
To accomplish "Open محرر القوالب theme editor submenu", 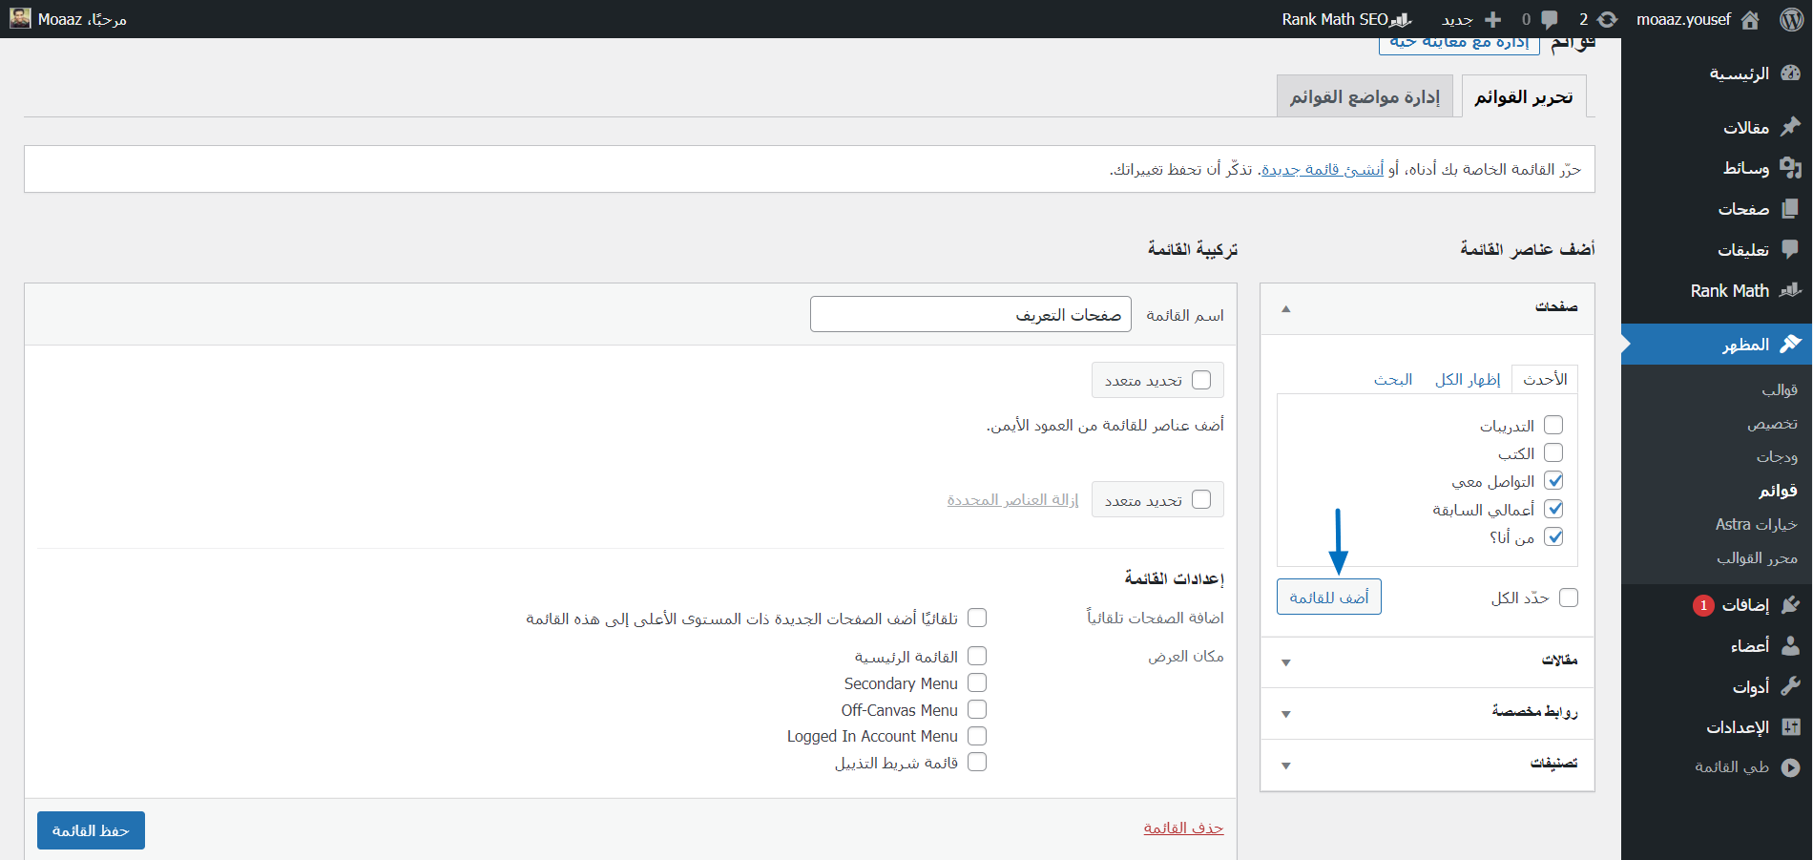I will pyautogui.click(x=1757, y=557).
